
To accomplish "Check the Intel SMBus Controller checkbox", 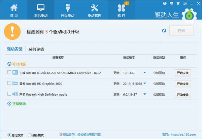I will click(x=9, y=73).
